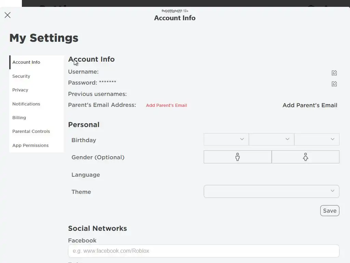This screenshot has height=263, width=350.
Task: Open the birthday day dropdown
Action: tap(271, 139)
